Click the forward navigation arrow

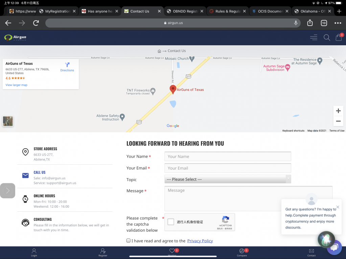tap(22, 23)
